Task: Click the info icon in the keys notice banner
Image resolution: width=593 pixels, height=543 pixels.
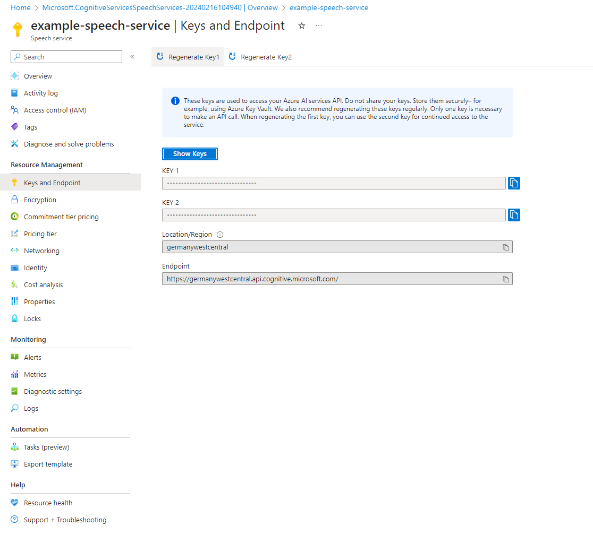Action: click(x=175, y=101)
